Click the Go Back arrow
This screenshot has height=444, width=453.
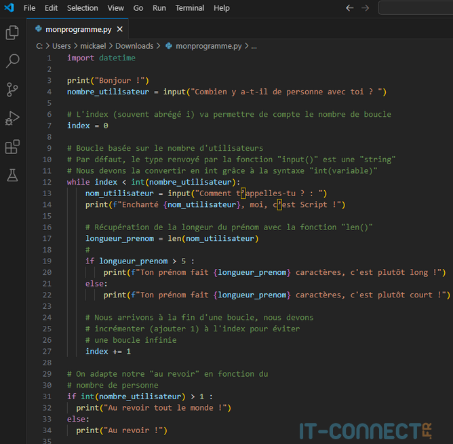[x=350, y=8]
